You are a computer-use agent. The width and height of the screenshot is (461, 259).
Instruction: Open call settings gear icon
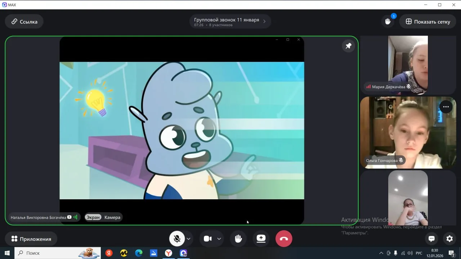click(449, 238)
